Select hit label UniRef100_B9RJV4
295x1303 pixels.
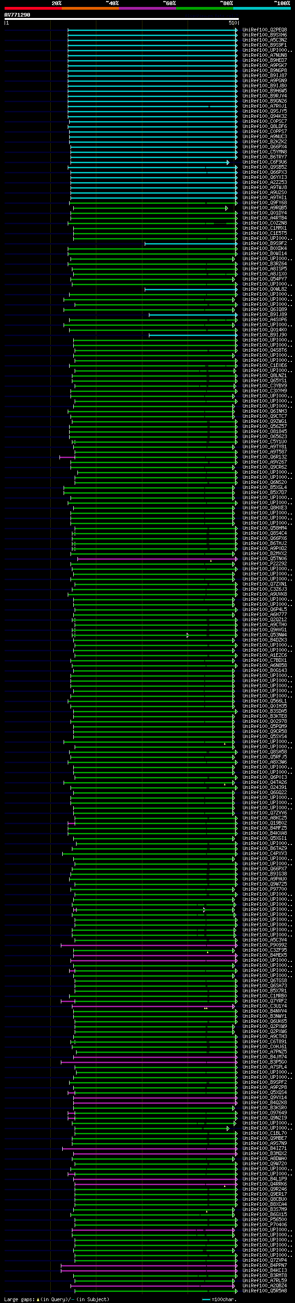pos(265,96)
